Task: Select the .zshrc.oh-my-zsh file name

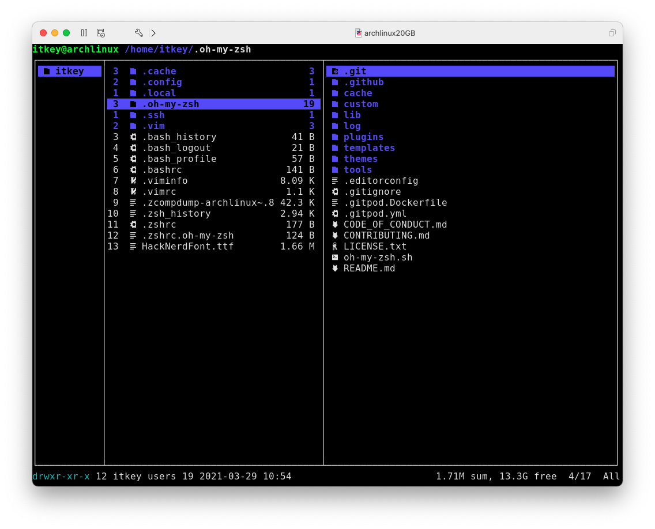Action: [x=188, y=236]
